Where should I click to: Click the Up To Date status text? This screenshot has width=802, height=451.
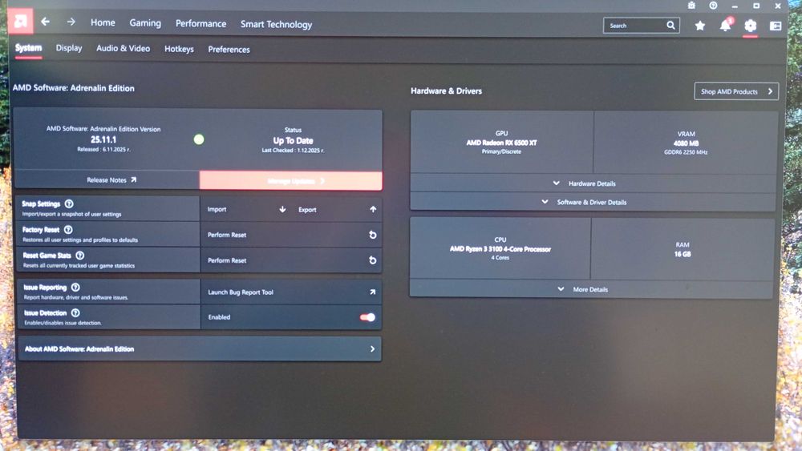click(x=293, y=140)
